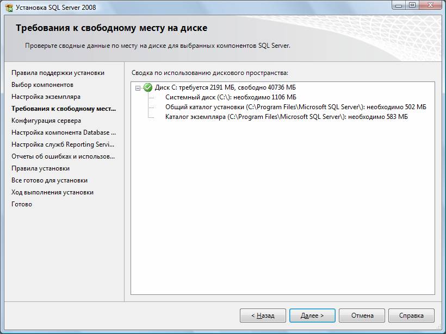The height and width of the screenshot is (334, 446).
Task: Open help via the Справка button
Action: [411, 315]
